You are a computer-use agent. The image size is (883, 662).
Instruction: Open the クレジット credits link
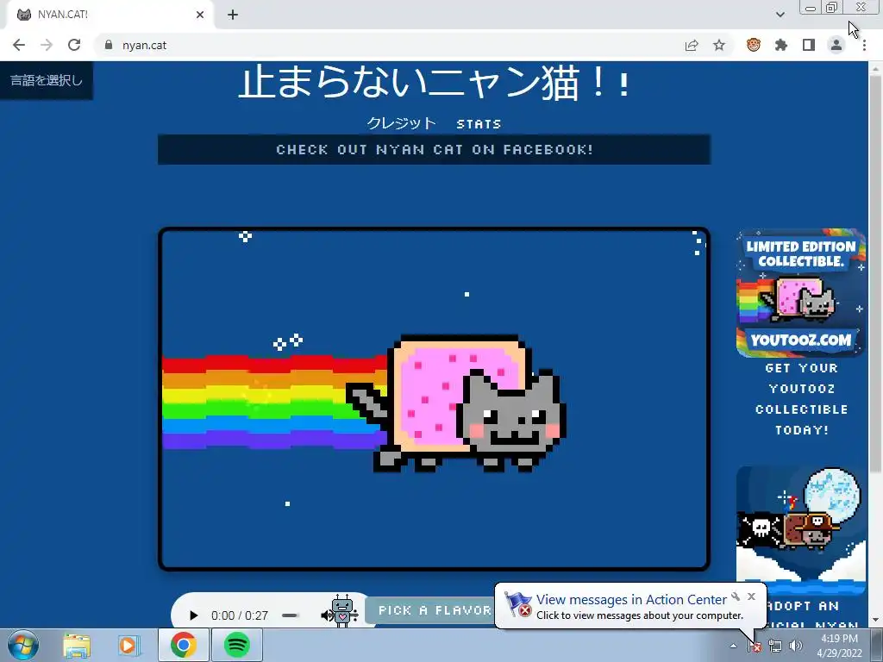[401, 123]
